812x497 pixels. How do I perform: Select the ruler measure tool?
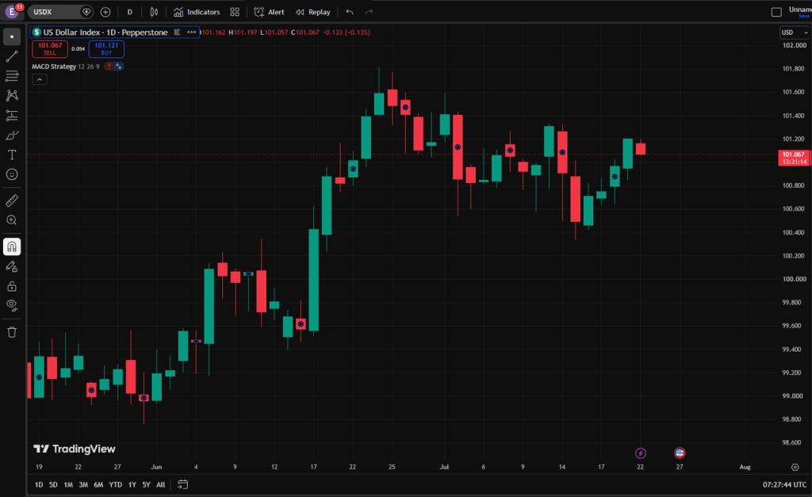12,201
